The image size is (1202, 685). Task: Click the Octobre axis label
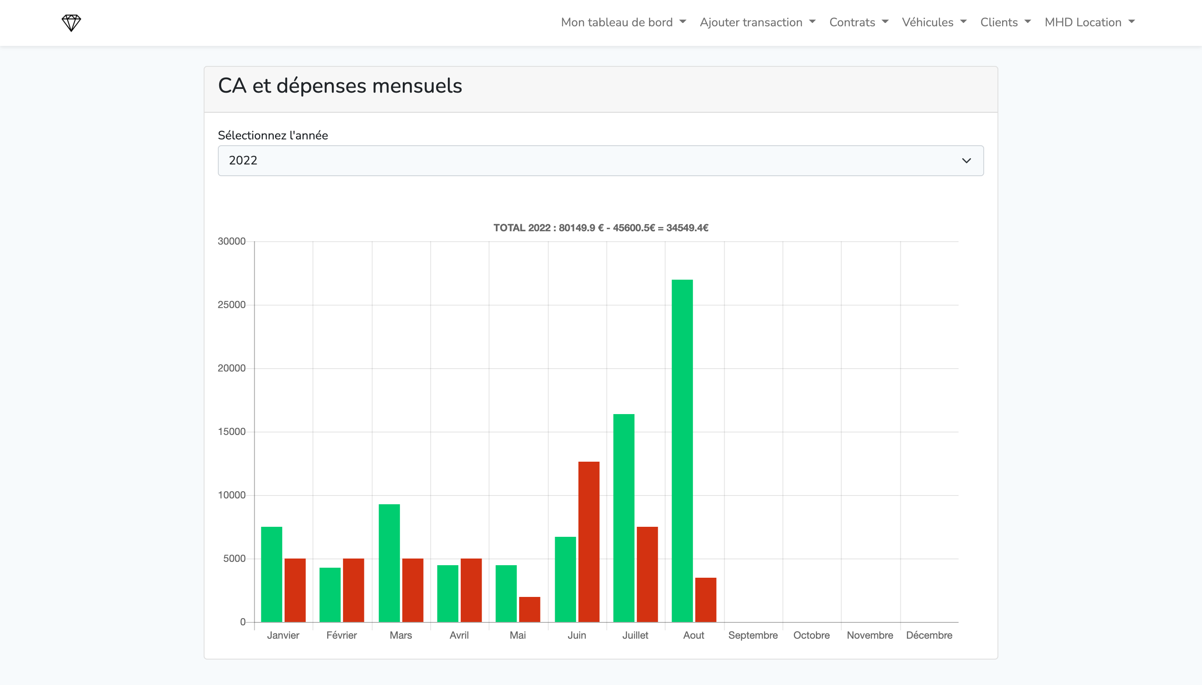point(812,635)
